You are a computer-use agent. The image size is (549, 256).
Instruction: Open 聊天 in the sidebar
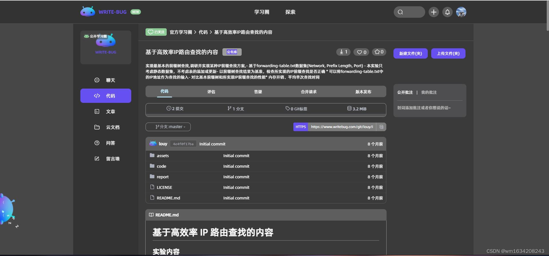[106, 80]
